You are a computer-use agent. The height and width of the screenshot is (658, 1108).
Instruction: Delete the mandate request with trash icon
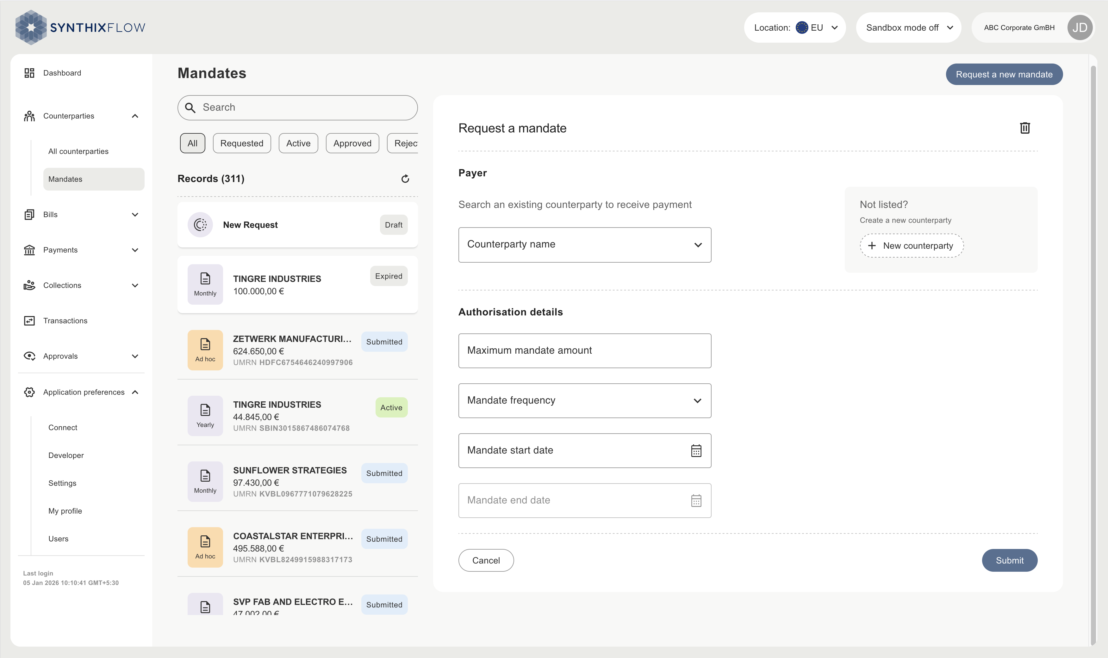point(1024,128)
